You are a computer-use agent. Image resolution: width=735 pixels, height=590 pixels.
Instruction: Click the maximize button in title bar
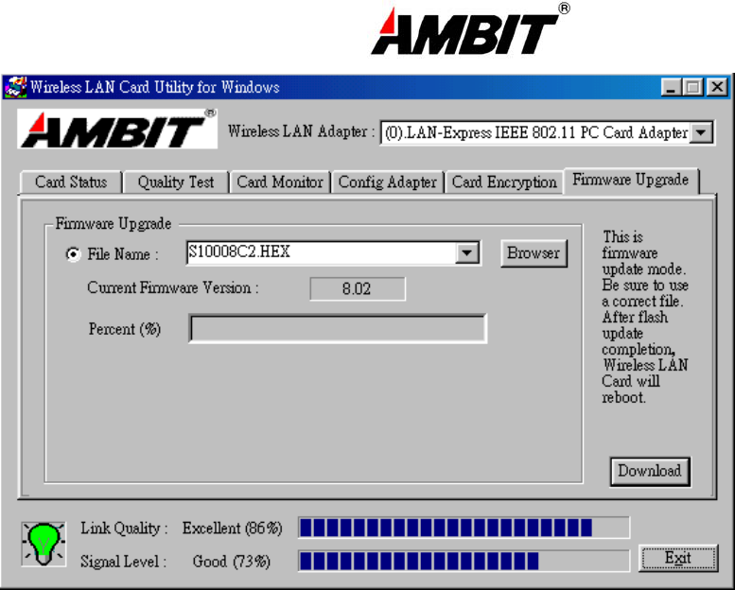[x=692, y=87]
